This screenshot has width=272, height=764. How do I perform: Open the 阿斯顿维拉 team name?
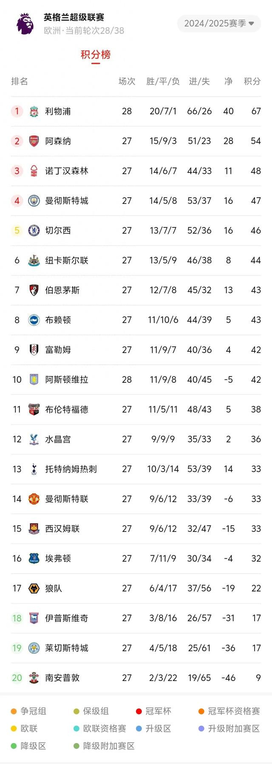coord(67,380)
